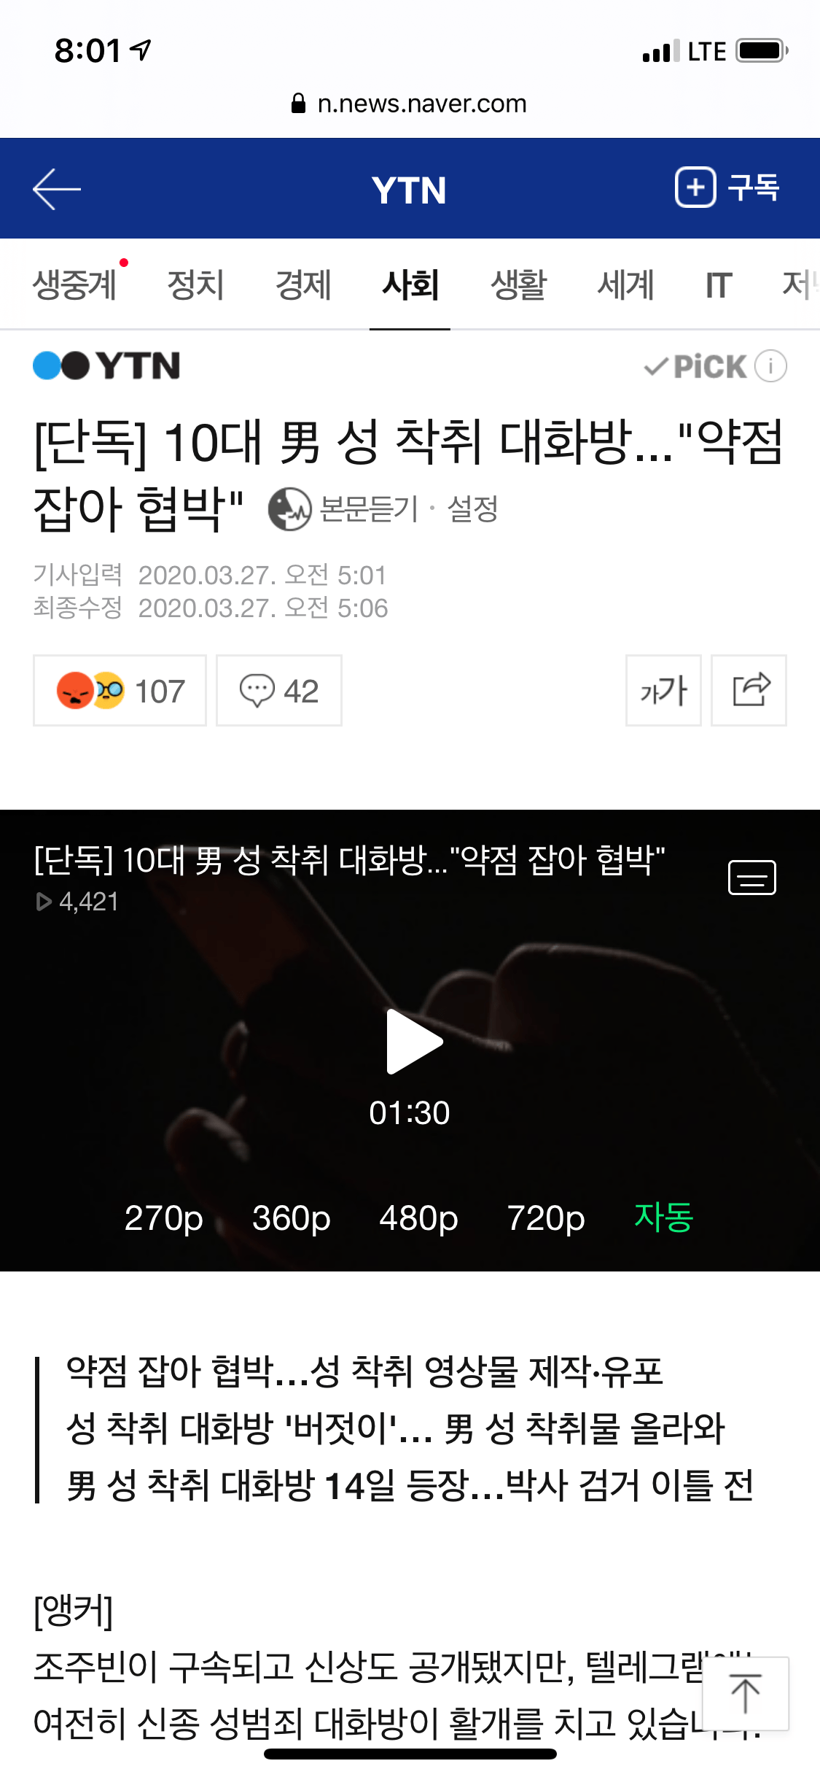Viewport: 820px width, 1777px height.
Task: Switch to the 생중계 live tab
Action: 75,284
